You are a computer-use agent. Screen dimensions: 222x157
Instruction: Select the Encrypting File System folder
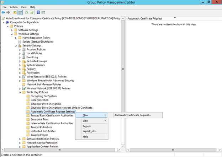point(43,96)
